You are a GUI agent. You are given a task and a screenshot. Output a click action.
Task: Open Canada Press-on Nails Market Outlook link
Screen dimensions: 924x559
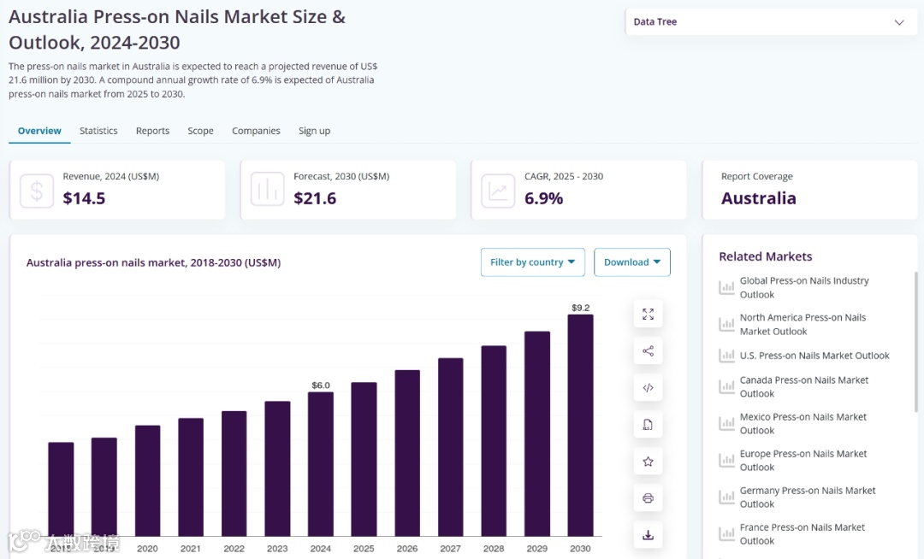tap(803, 386)
